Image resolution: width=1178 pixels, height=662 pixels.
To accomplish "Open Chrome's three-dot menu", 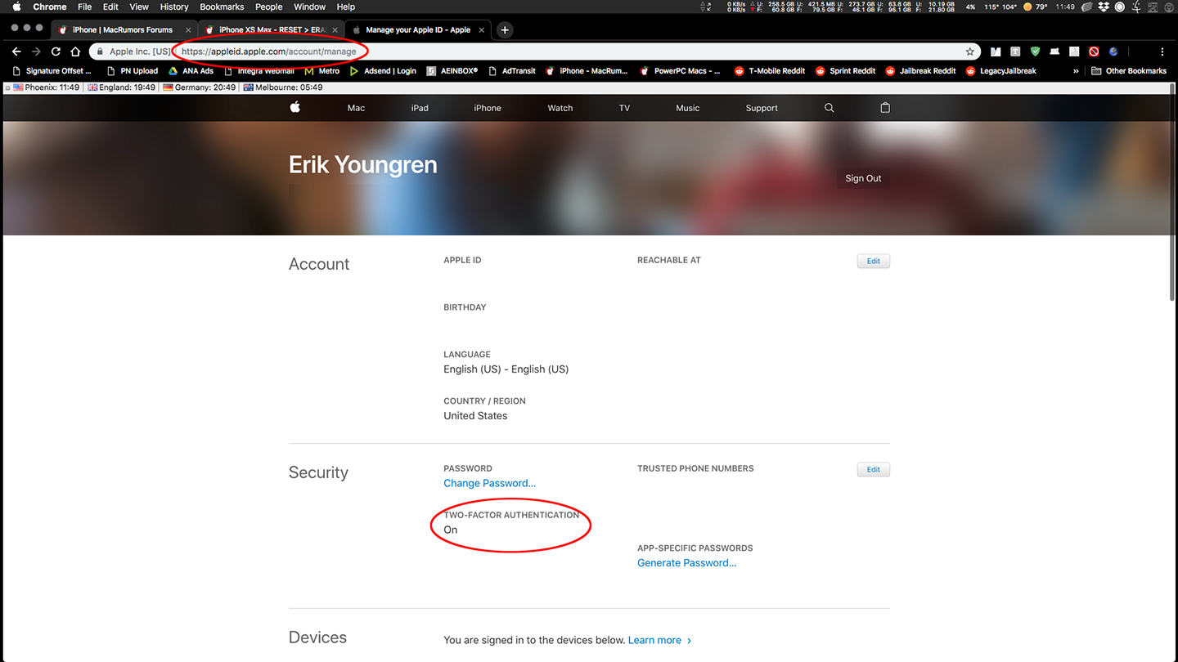I will click(x=1162, y=51).
